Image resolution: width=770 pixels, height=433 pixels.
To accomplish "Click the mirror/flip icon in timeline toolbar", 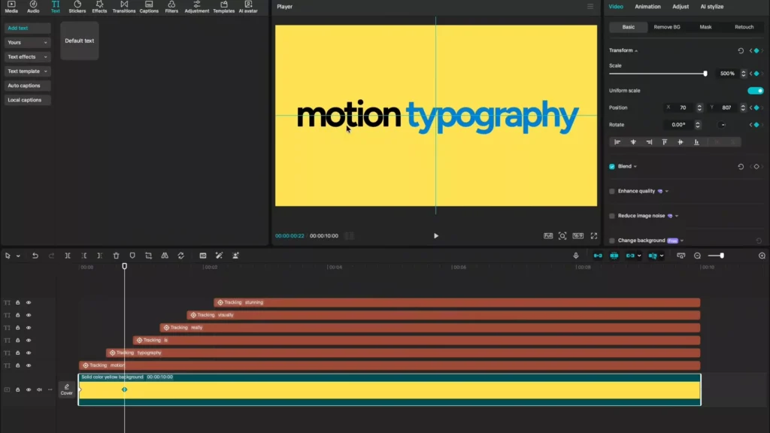I will coord(165,256).
